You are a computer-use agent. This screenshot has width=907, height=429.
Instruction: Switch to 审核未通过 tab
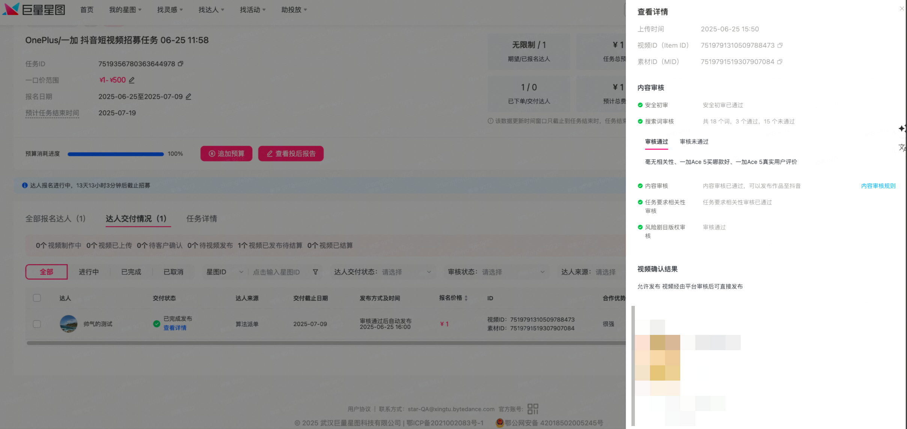coord(694,142)
